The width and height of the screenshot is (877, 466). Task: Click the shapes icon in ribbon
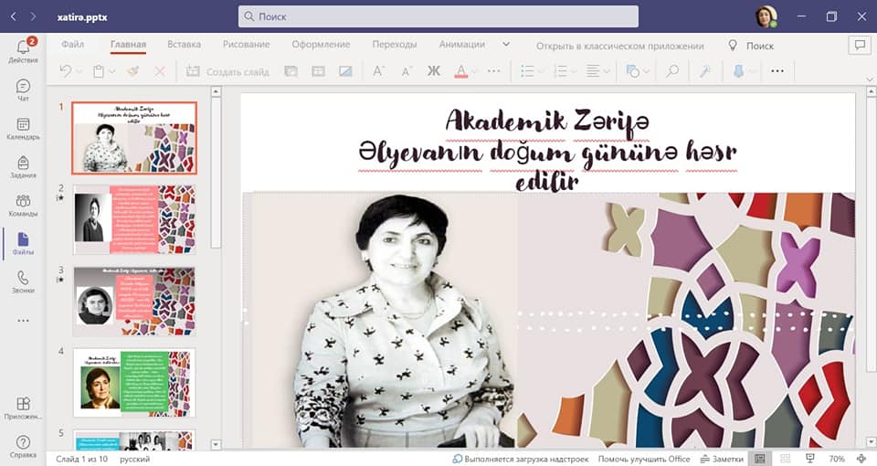(x=632, y=71)
